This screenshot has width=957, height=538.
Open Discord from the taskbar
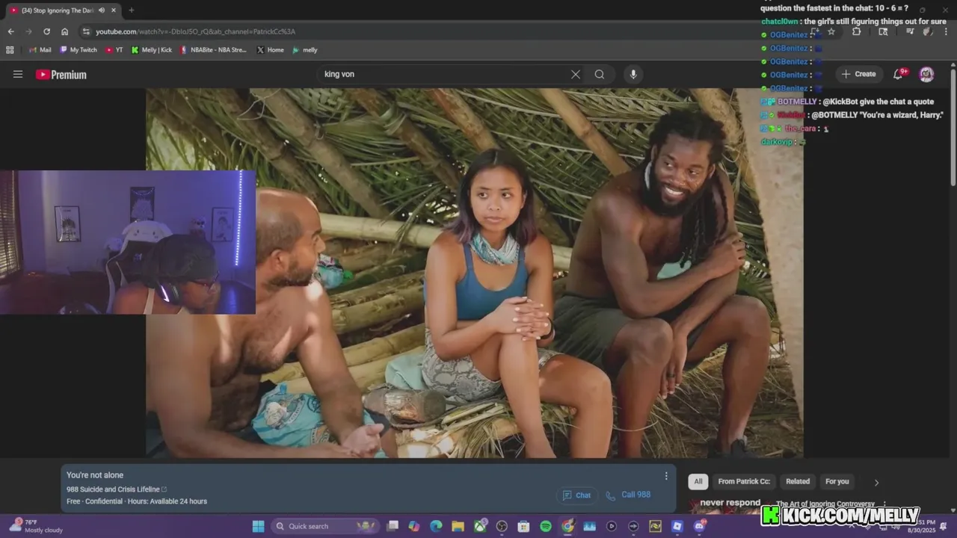[x=699, y=526]
